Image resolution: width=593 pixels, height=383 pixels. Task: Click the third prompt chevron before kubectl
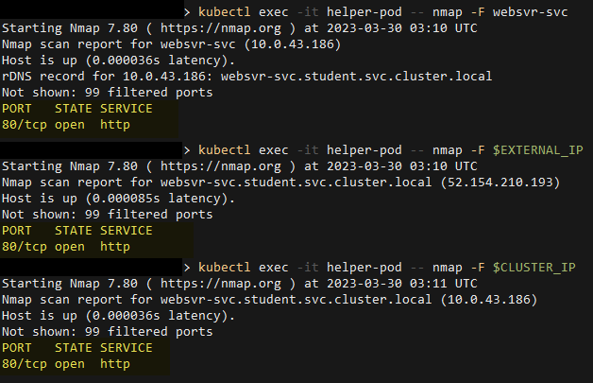coord(187,269)
